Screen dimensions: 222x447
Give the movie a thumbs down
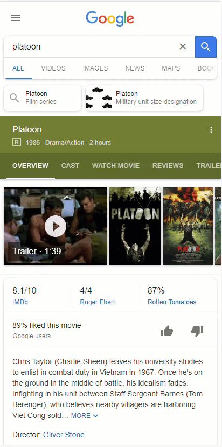(x=197, y=331)
